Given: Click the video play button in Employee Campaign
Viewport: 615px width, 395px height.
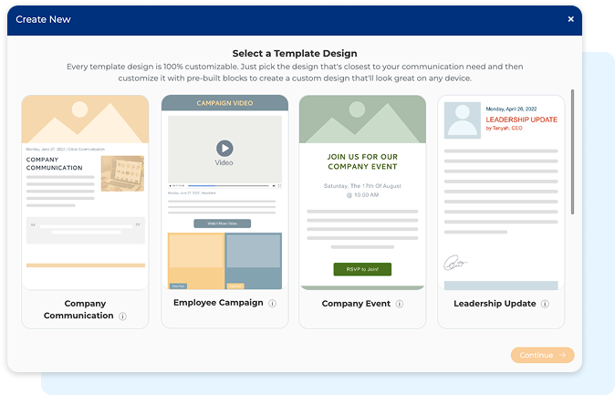Looking at the screenshot, I should 224,149.
